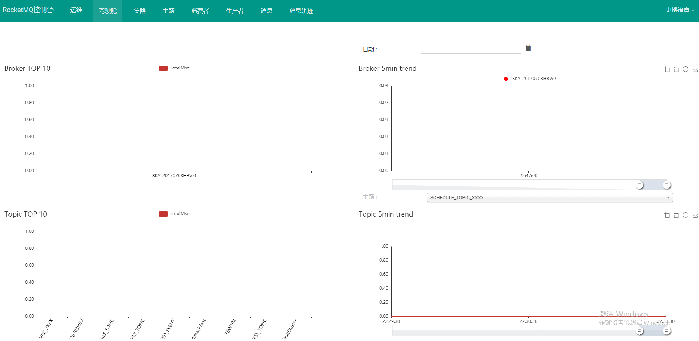
Task: Click 22:29:30 time label in Topic 5min trend
Action: pyautogui.click(x=391, y=321)
